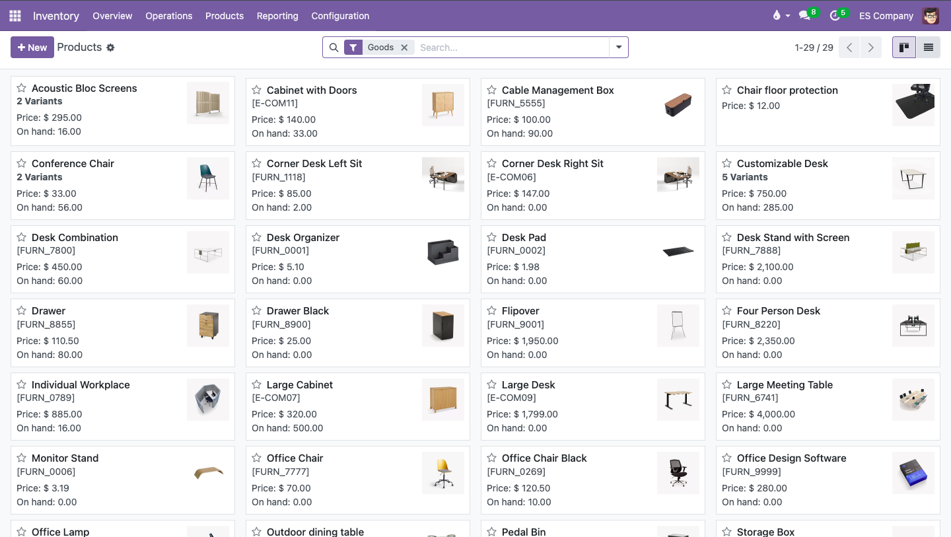Screen dimensions: 951x537
Task: Open the Reporting menu
Action: [x=277, y=15]
